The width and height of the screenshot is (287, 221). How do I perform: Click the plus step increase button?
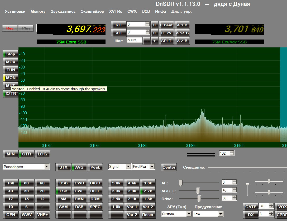coord(154,41)
